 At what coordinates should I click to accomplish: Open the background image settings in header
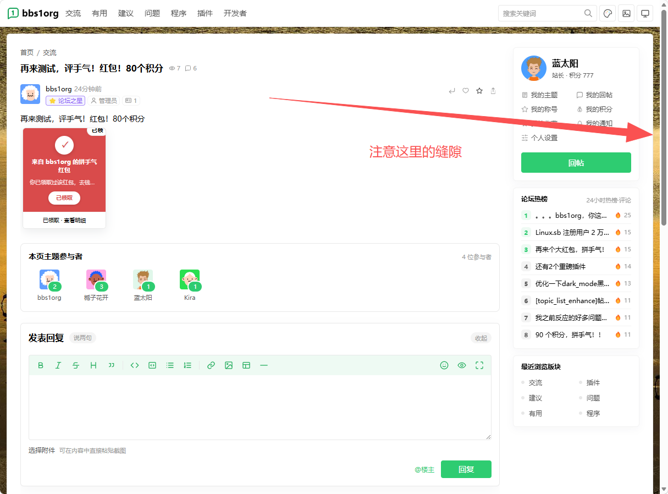(x=626, y=13)
